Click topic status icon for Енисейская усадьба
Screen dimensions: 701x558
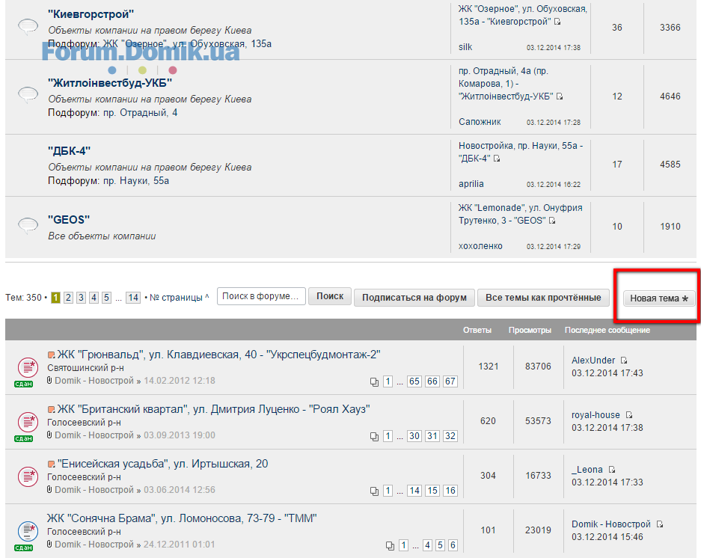coord(28,477)
